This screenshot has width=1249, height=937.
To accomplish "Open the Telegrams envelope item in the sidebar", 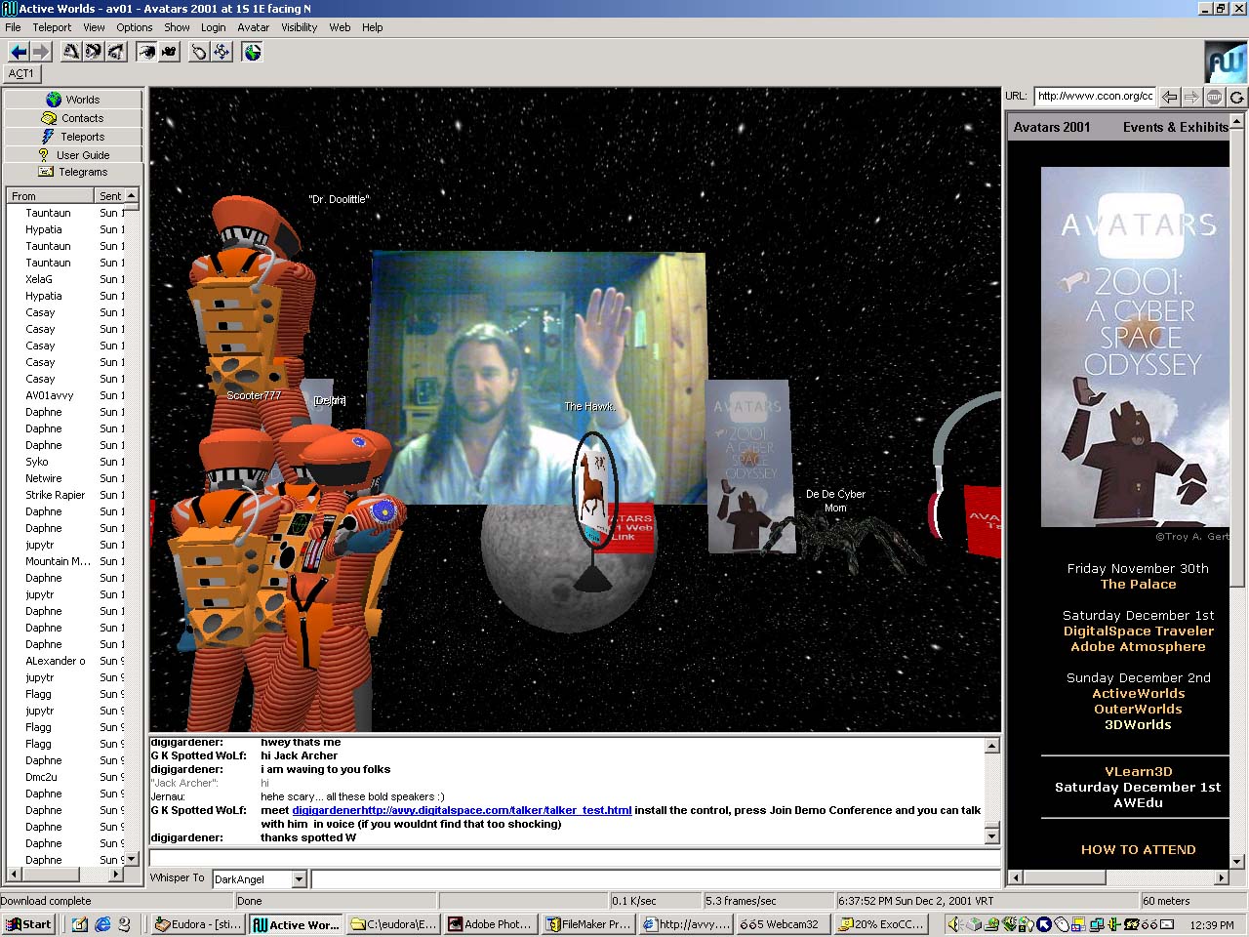I will [x=73, y=172].
